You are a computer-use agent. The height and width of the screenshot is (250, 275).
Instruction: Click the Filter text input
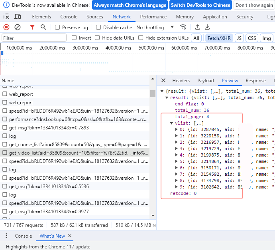tap(34, 38)
